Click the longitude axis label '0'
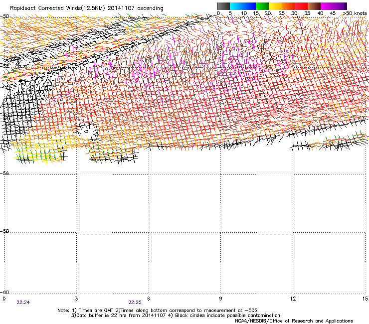The height and width of the screenshot is (324, 369). 4,299
